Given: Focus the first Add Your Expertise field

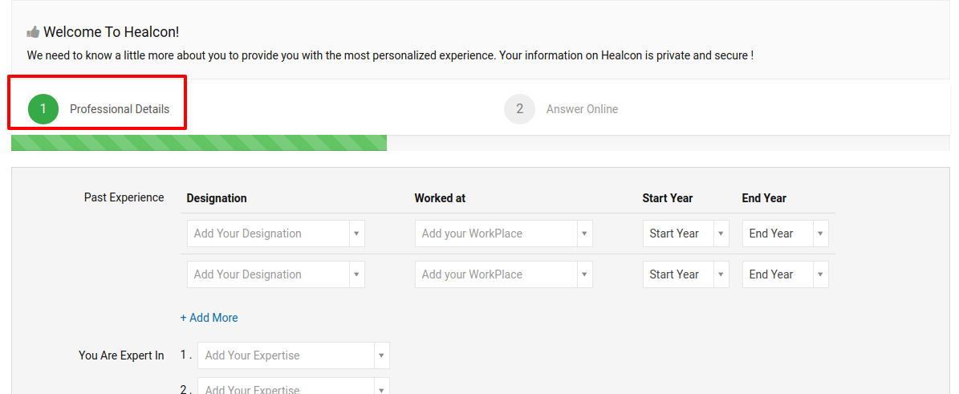Looking at the screenshot, I should [x=294, y=355].
